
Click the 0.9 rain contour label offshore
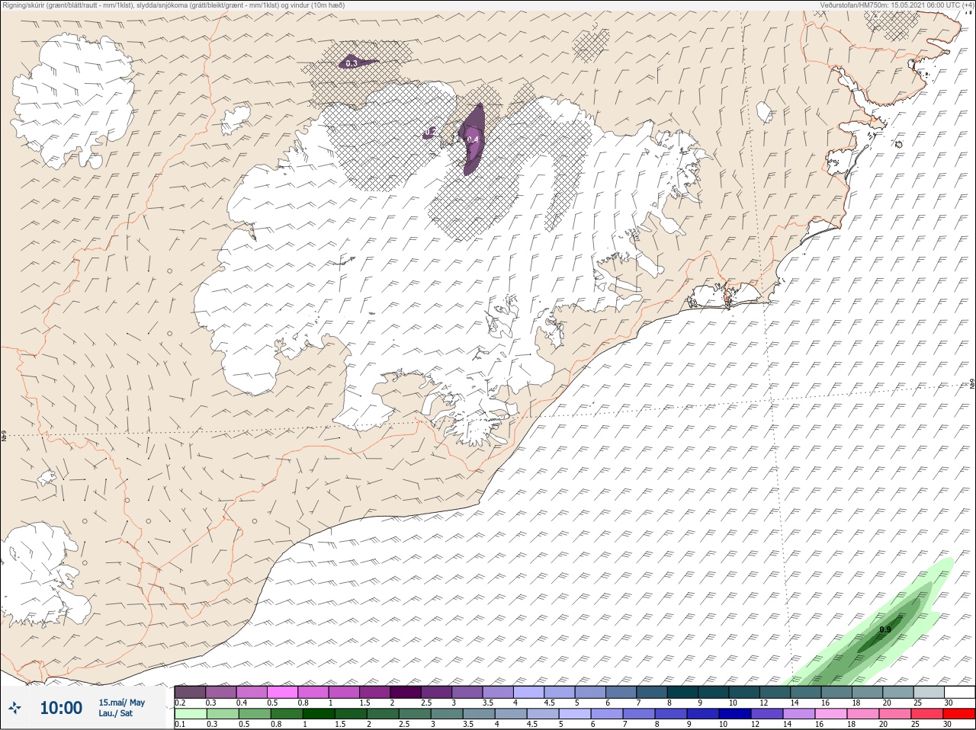pos(885,629)
